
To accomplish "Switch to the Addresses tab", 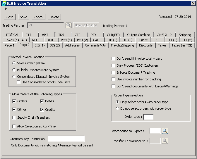I will click(72, 45).
